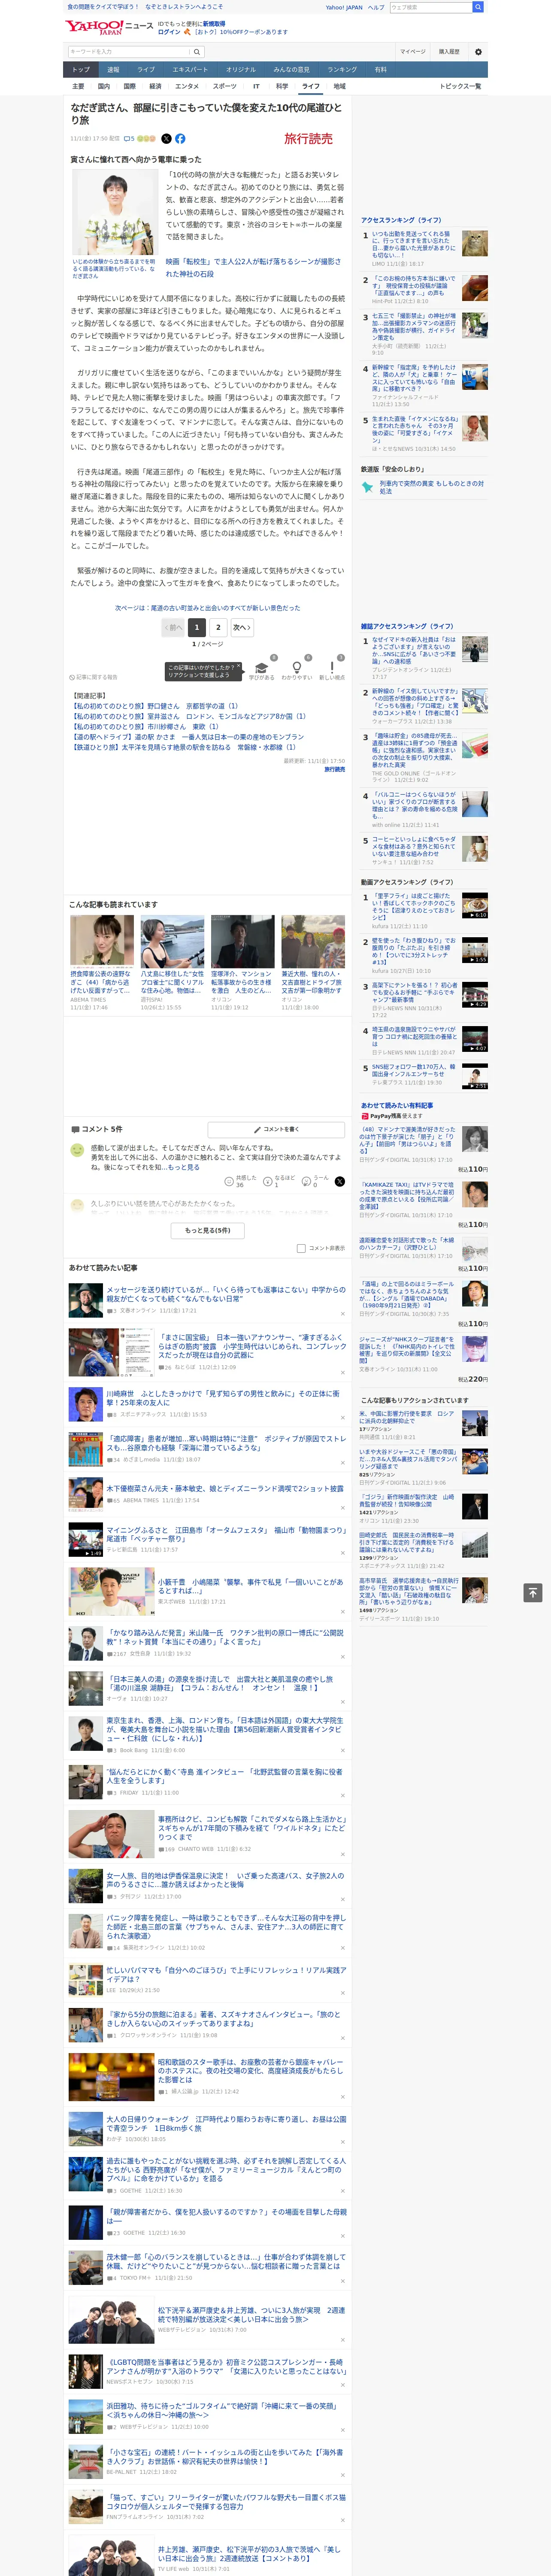Click the web search magnifier button

pyautogui.click(x=478, y=7)
